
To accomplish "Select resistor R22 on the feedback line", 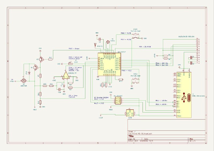I will (44, 86).
